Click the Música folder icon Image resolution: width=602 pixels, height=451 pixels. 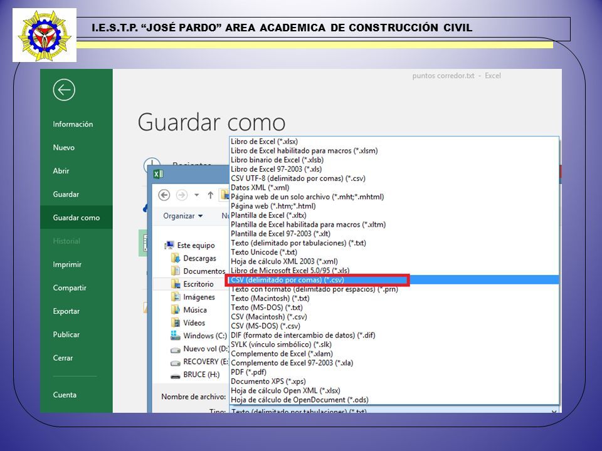[x=176, y=309]
